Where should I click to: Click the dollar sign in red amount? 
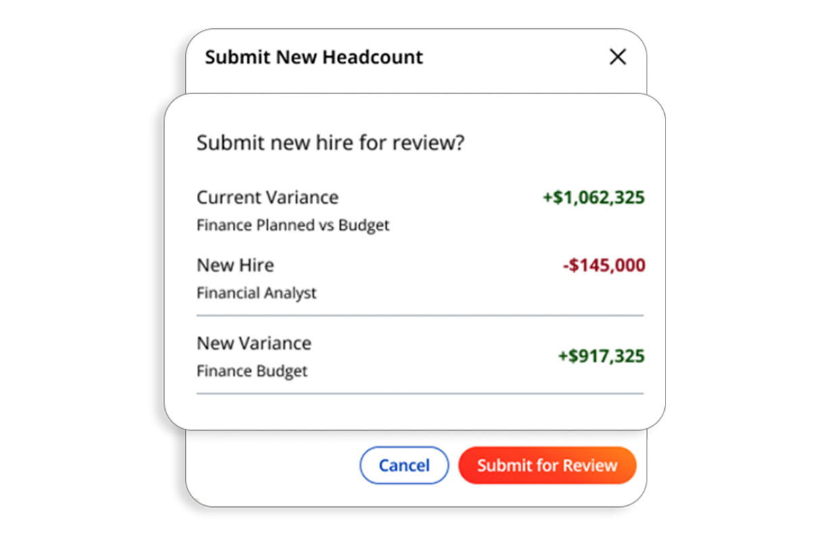[x=573, y=265]
